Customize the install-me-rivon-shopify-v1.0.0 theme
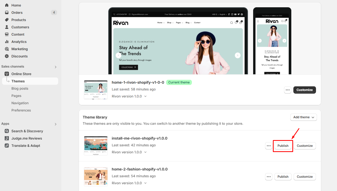The image size is (337, 191). click(305, 146)
